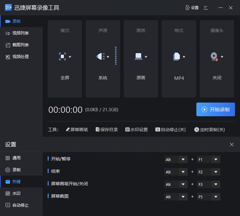
Task: Open 保存目录 label
Action: [x=109, y=130]
